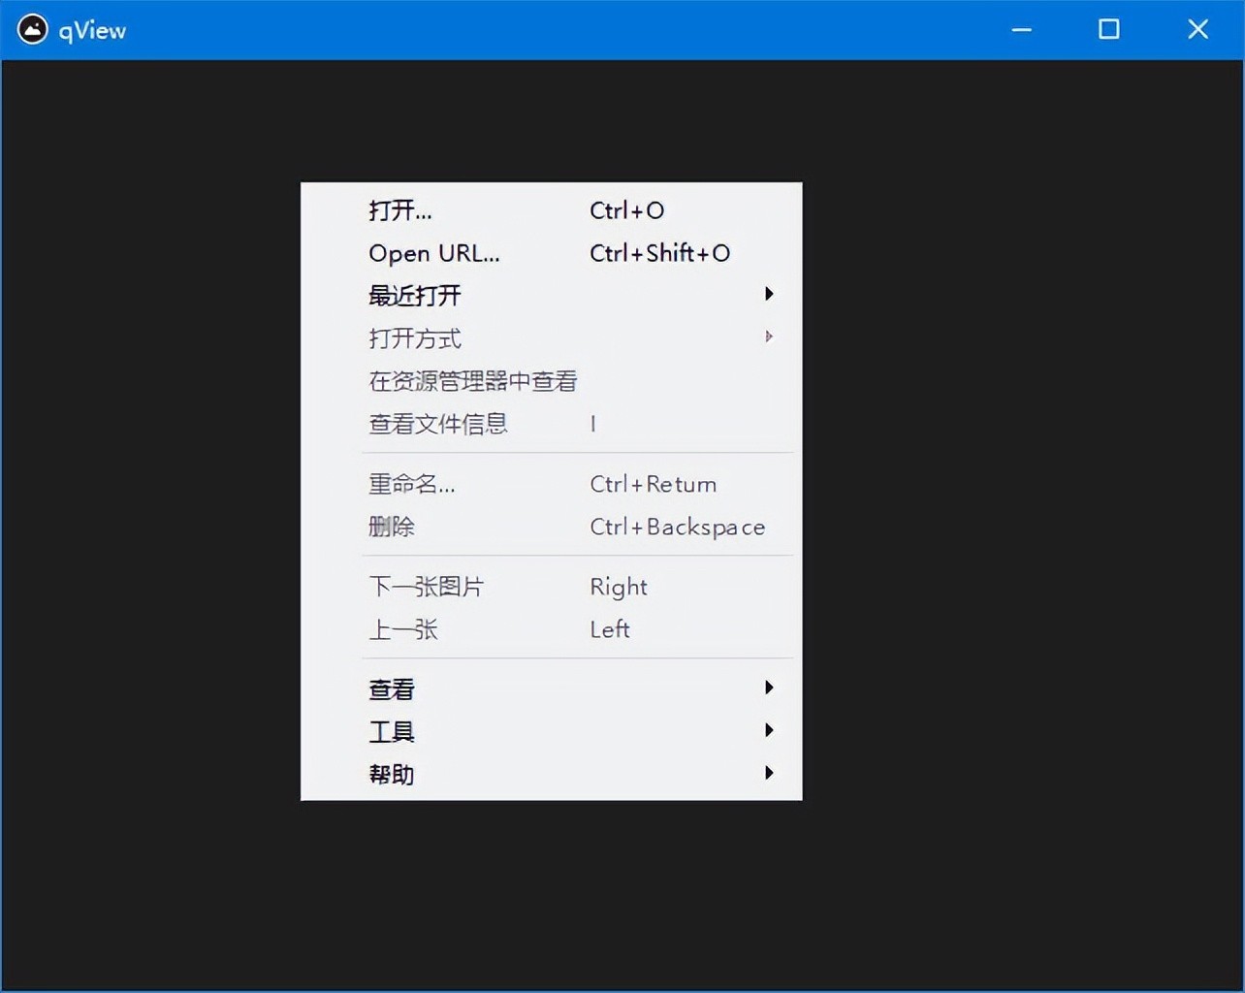Click the Ctrl+O shortcut text
This screenshot has height=993, width=1245.
(626, 210)
